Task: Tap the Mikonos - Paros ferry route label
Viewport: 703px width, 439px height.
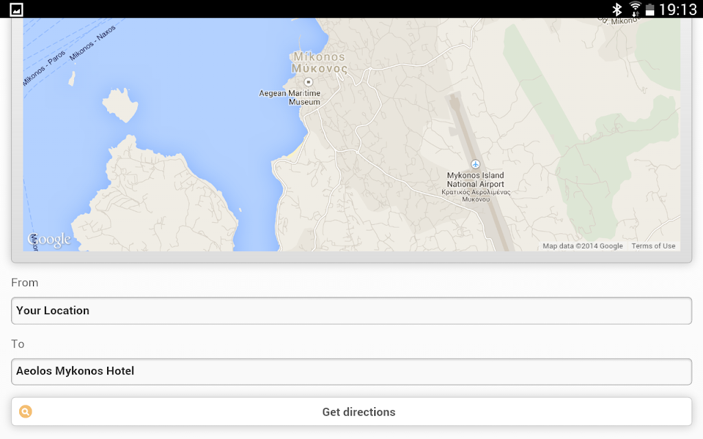Action: (x=45, y=67)
